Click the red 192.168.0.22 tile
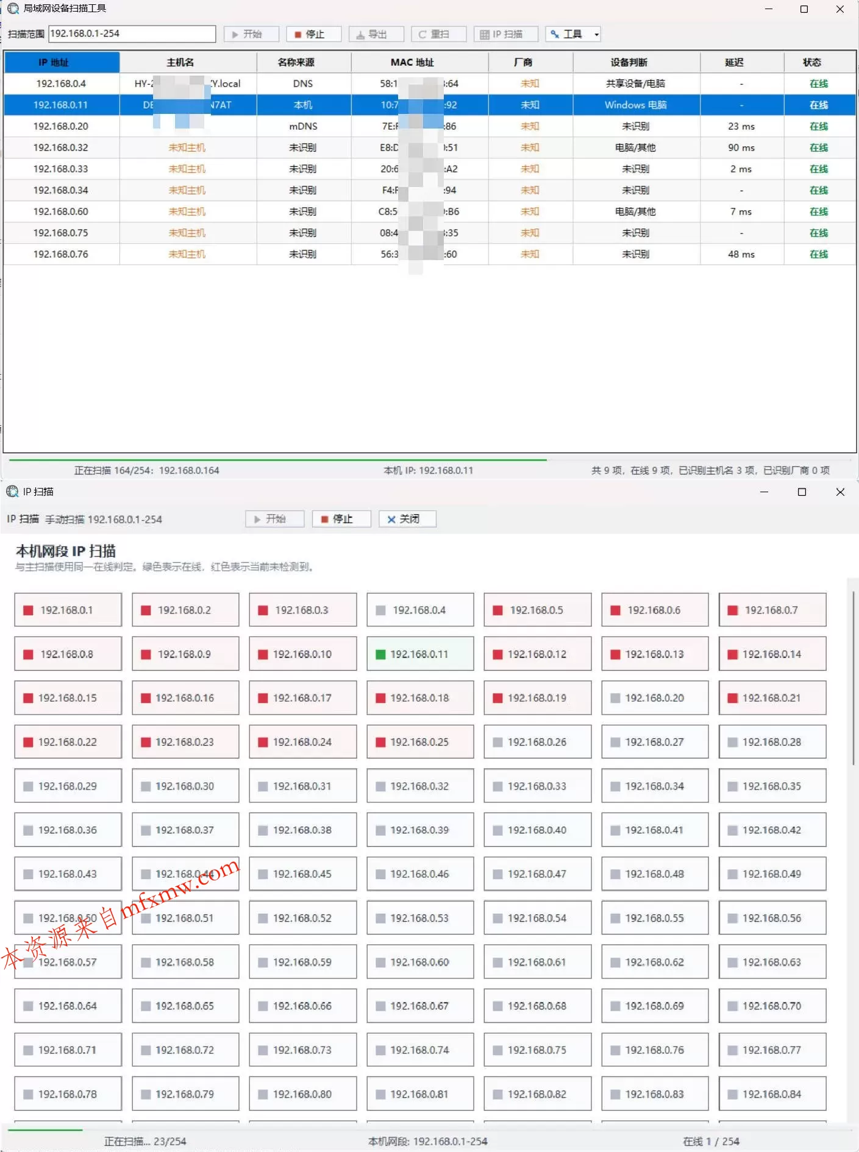Screen dimensions: 859x1152 click(68, 742)
